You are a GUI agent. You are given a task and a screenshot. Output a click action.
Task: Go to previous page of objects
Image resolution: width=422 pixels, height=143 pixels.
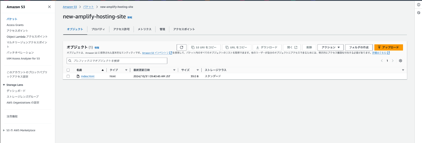(x=382, y=61)
